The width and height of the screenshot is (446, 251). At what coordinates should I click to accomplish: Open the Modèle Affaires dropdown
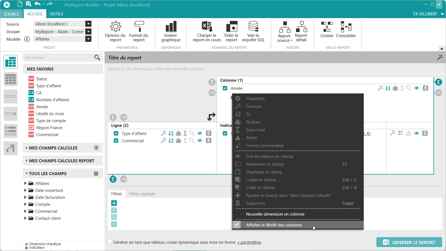point(88,39)
